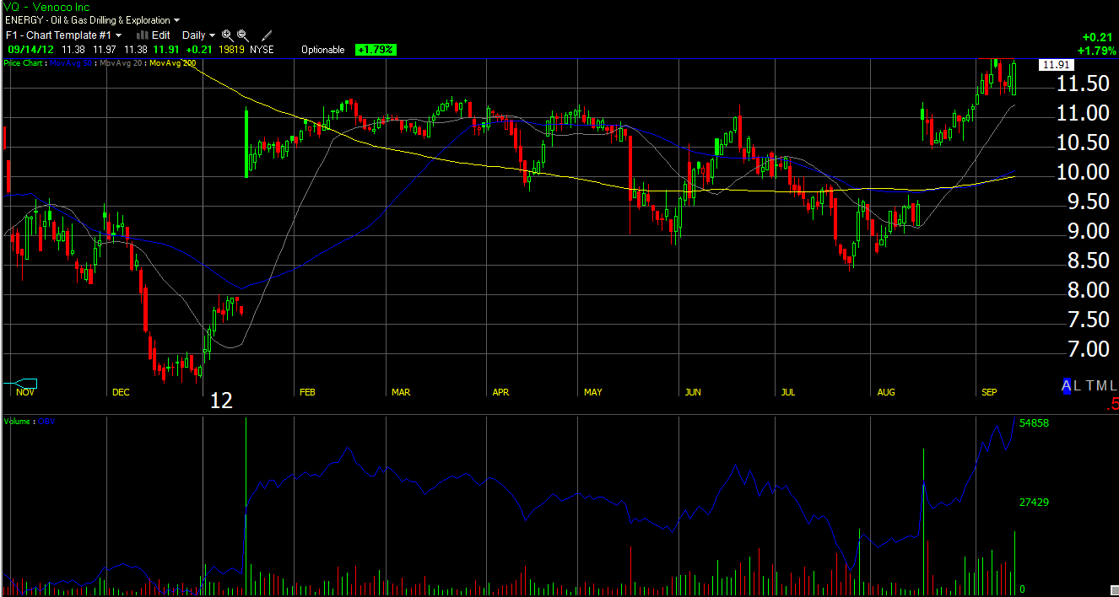Toggle the M scale option

click(x=1100, y=385)
